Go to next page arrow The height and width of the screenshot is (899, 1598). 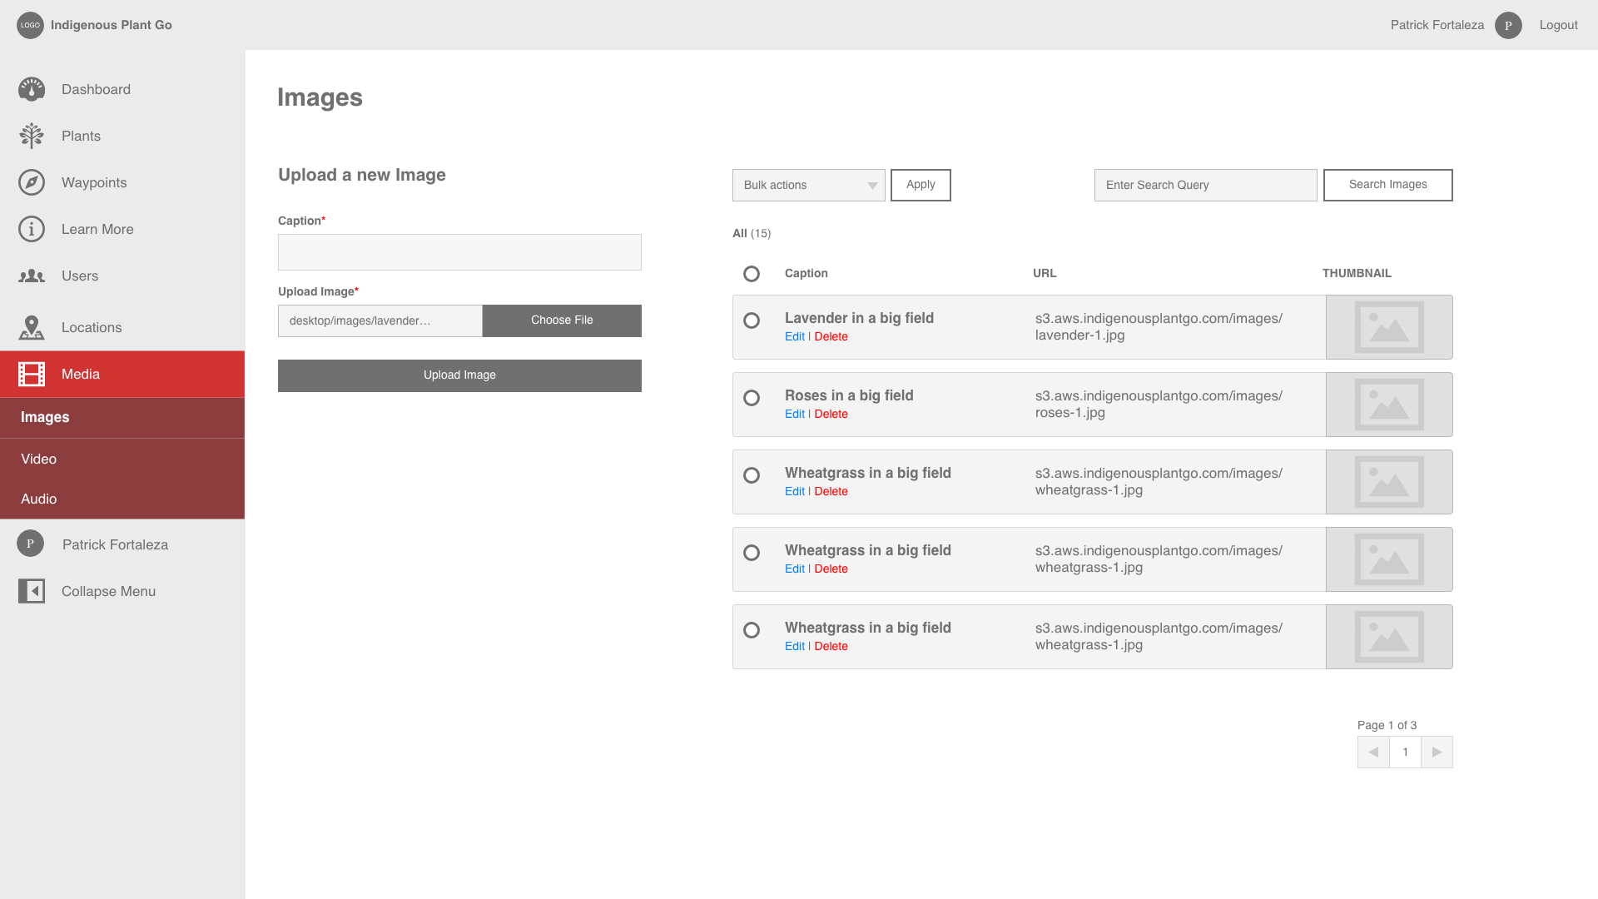pyautogui.click(x=1437, y=752)
